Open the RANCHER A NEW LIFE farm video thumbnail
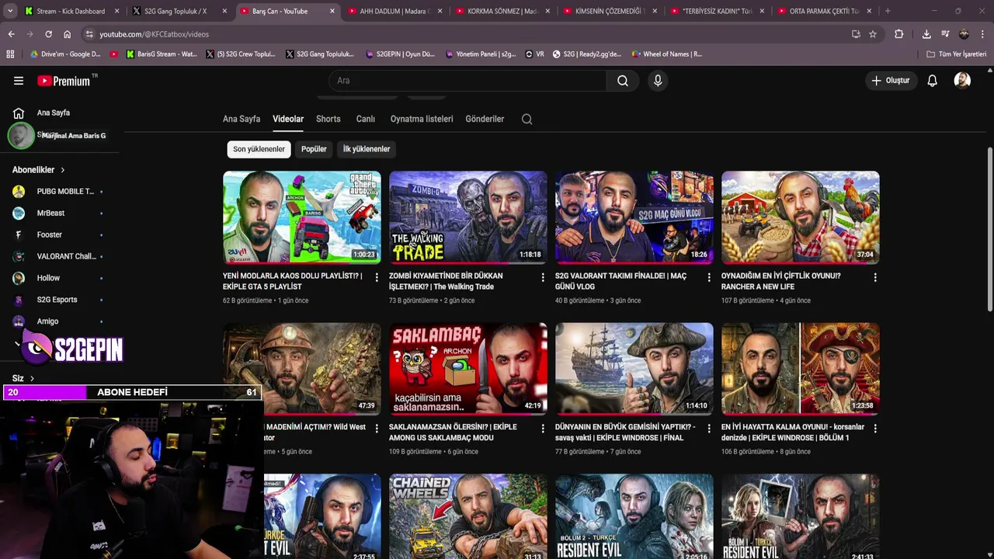The image size is (994, 559). tap(801, 217)
